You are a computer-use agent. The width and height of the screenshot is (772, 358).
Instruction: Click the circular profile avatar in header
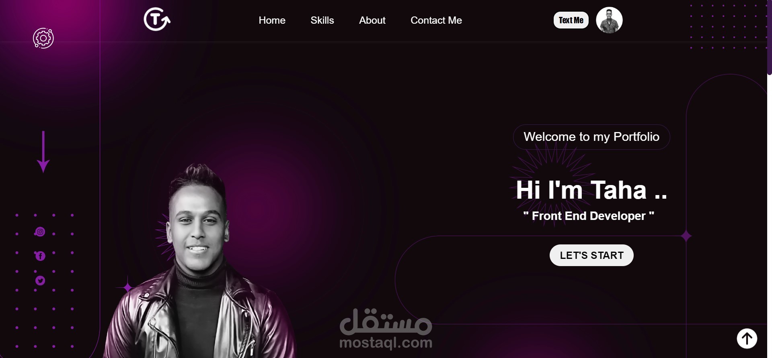[609, 20]
